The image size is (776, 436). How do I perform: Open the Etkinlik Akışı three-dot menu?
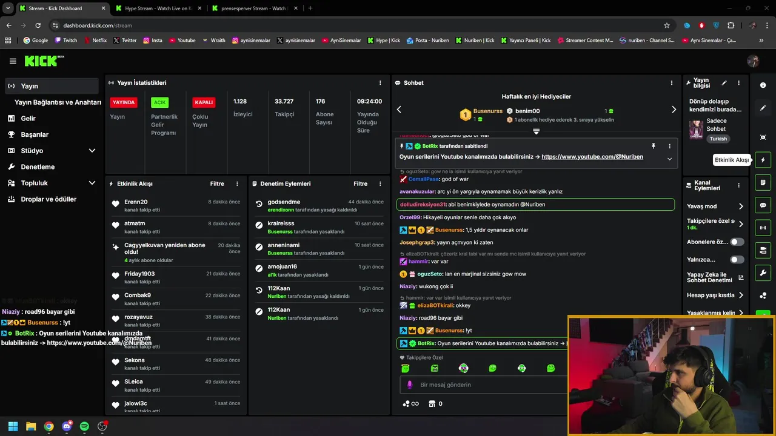(x=237, y=183)
